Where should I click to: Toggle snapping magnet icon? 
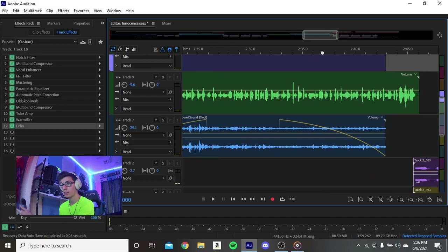tap(169, 49)
